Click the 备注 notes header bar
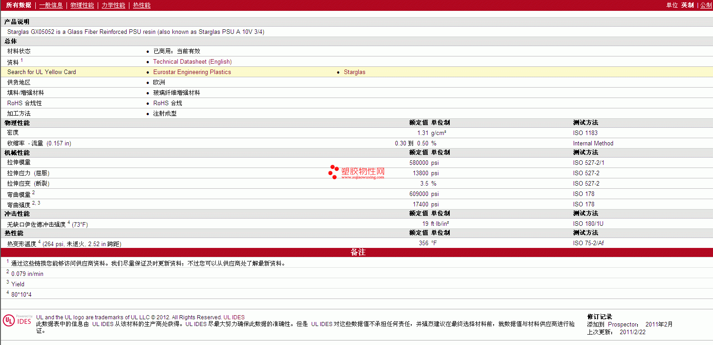 [x=357, y=252]
